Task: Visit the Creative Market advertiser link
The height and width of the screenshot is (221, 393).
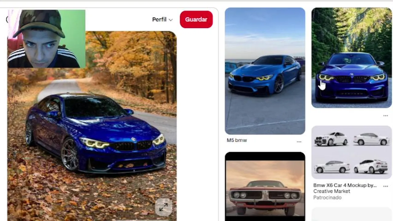Action: [x=331, y=191]
